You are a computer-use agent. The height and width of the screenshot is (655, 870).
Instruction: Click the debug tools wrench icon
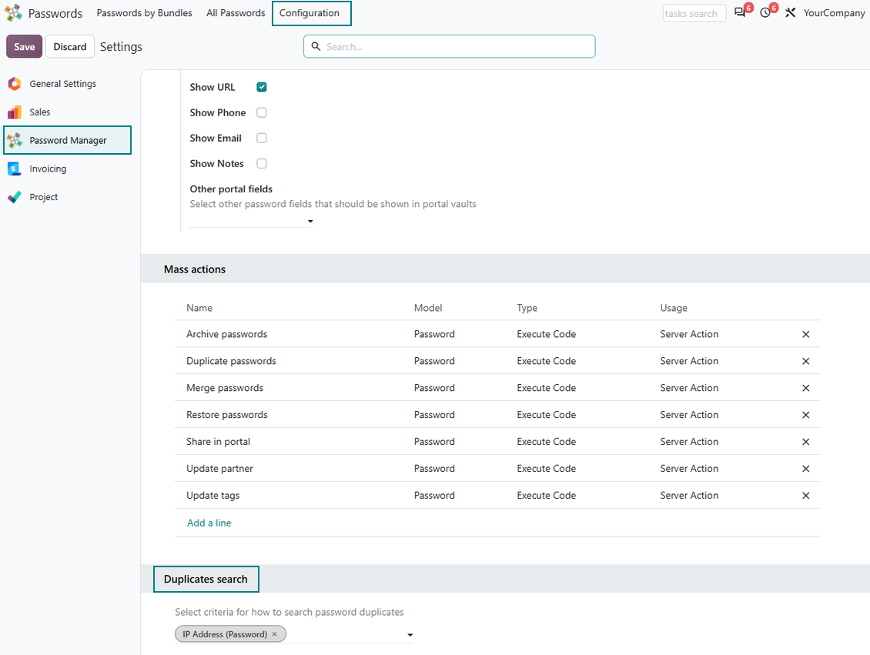coord(791,13)
